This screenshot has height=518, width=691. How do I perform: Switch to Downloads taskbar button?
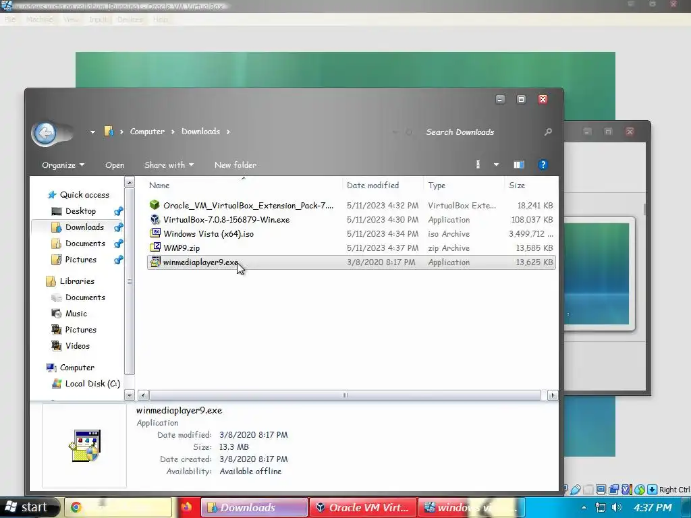point(254,507)
